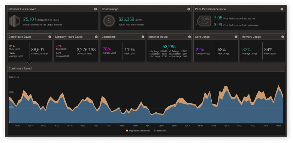
Task: Click 7.05 Price Performance Ratio by Core
Action: pyautogui.click(x=218, y=18)
